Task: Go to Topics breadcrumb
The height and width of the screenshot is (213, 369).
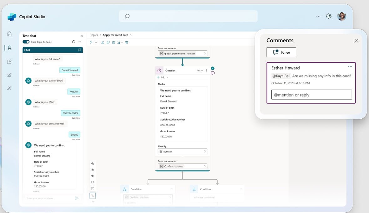Action: pyautogui.click(x=94, y=35)
